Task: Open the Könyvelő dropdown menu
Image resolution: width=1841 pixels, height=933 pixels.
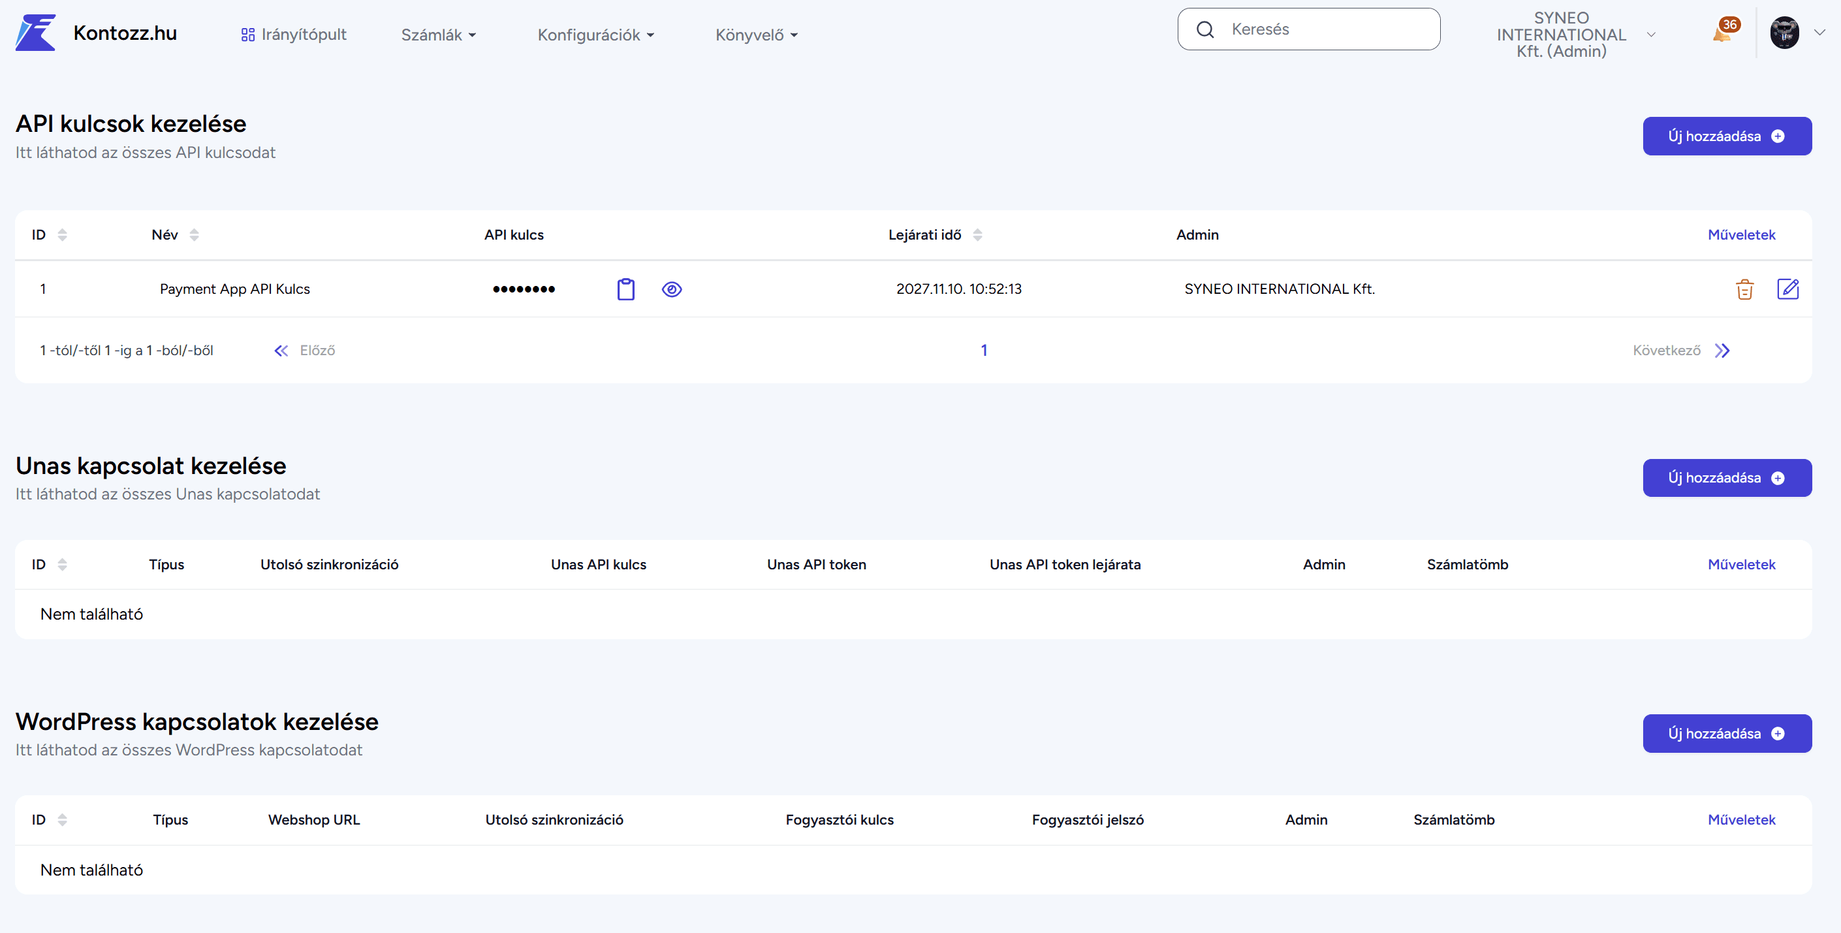Action: [x=756, y=35]
